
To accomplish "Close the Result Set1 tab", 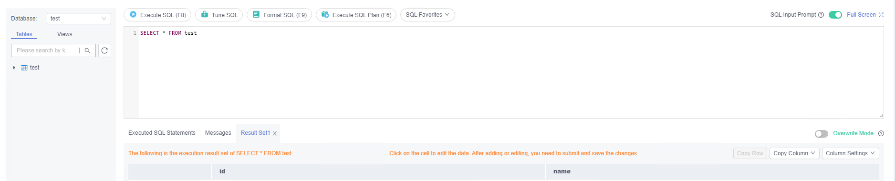I will (x=275, y=133).
